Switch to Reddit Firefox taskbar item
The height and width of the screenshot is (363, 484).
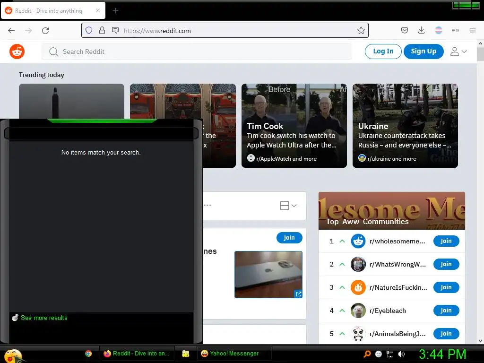(x=137, y=354)
